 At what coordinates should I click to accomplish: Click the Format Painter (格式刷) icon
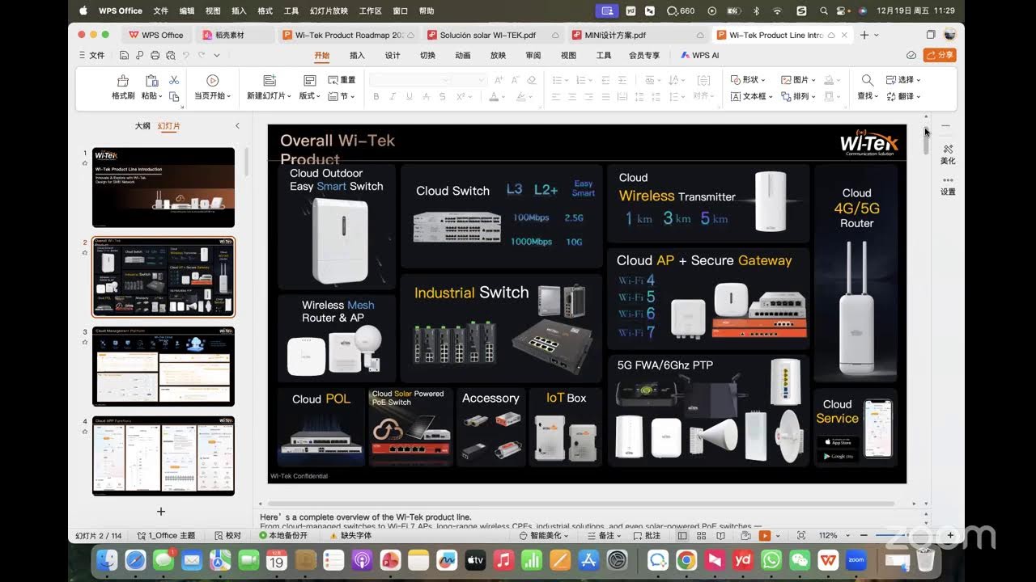pyautogui.click(x=123, y=81)
